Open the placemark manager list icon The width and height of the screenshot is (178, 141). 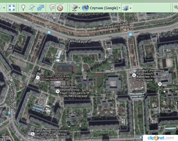[52, 8]
